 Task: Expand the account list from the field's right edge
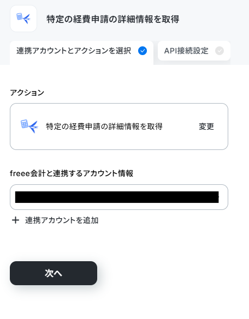(222, 197)
